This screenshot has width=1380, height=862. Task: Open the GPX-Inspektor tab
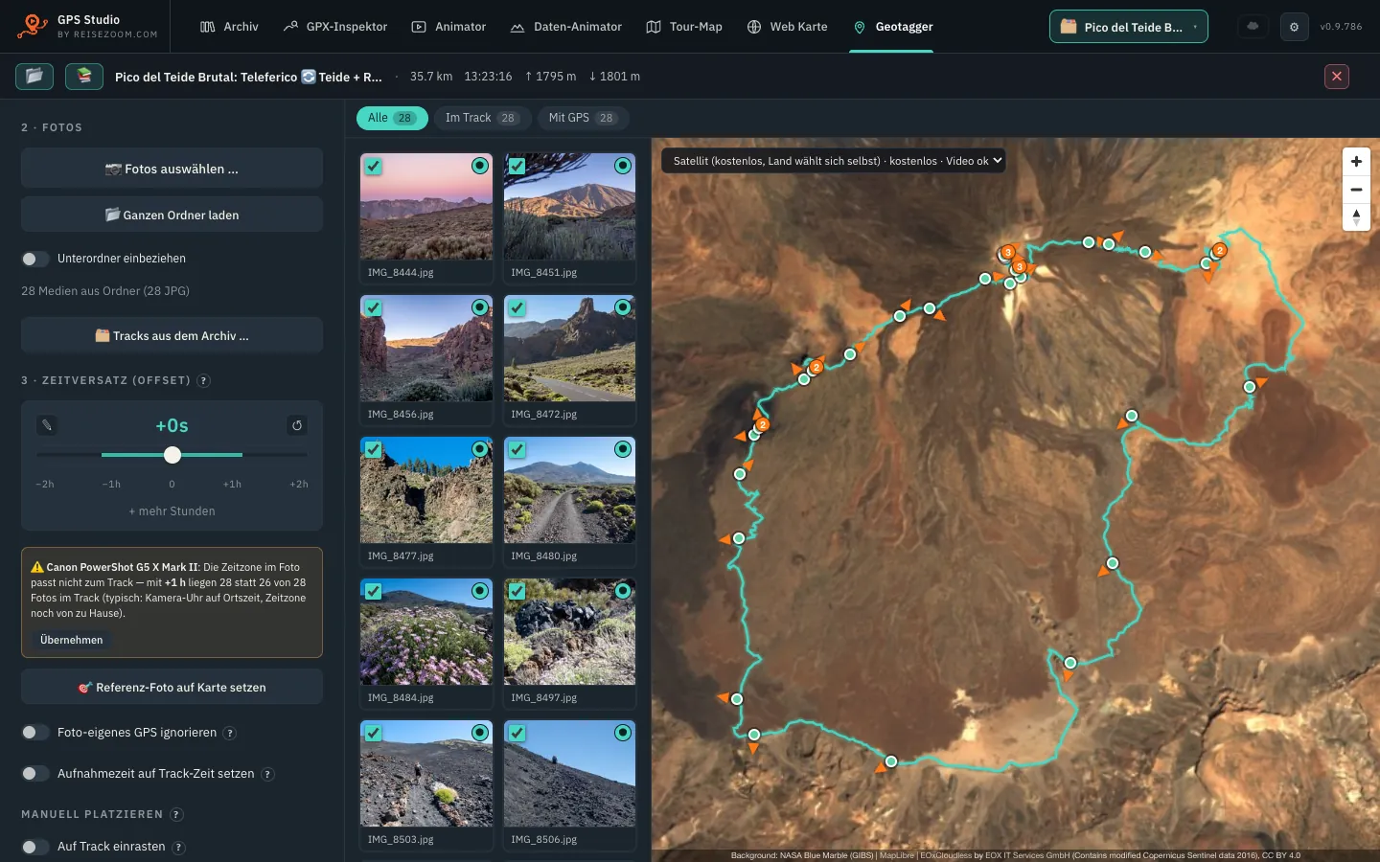pyautogui.click(x=335, y=27)
